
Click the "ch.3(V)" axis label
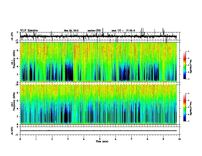pos(12,131)
